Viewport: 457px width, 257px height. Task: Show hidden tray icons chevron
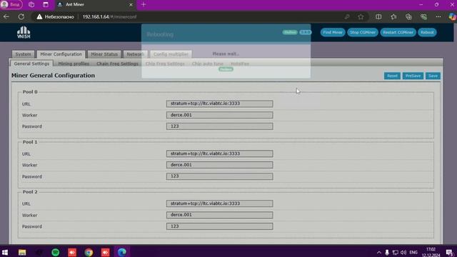[379, 252]
